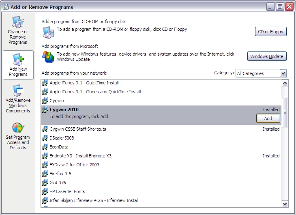This screenshot has width=296, height=215.
Task: Open Change or Remove Programs icon
Action: [x=18, y=22]
